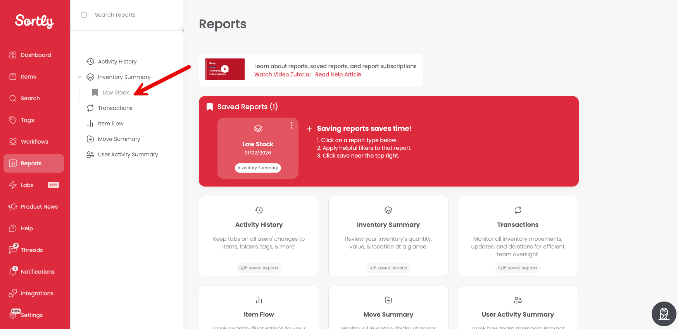The image size is (678, 329).
Task: Open the Dashboard icon in sidebar
Action: pyautogui.click(x=13, y=55)
